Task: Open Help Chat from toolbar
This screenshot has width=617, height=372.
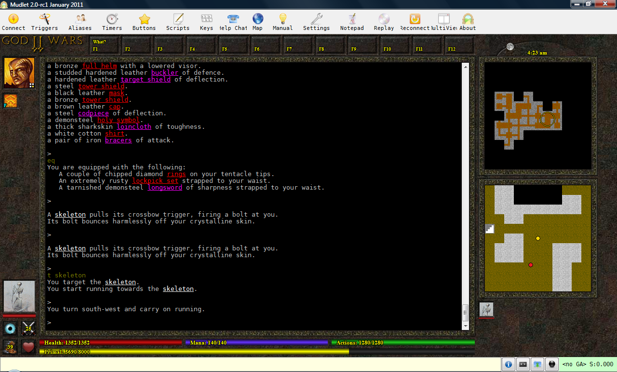Action: coord(233,22)
